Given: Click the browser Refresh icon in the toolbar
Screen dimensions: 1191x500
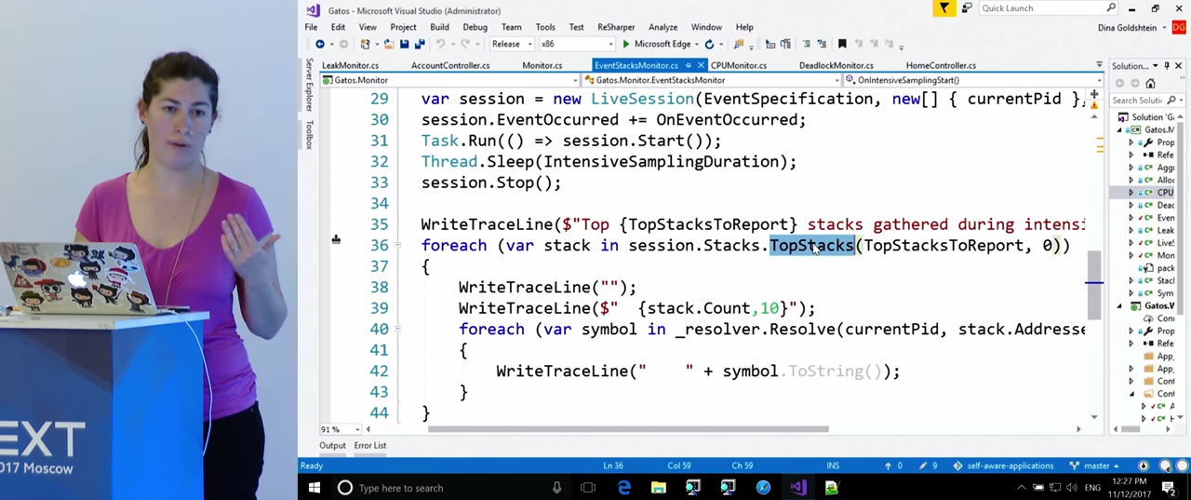Looking at the screenshot, I should click(x=709, y=45).
